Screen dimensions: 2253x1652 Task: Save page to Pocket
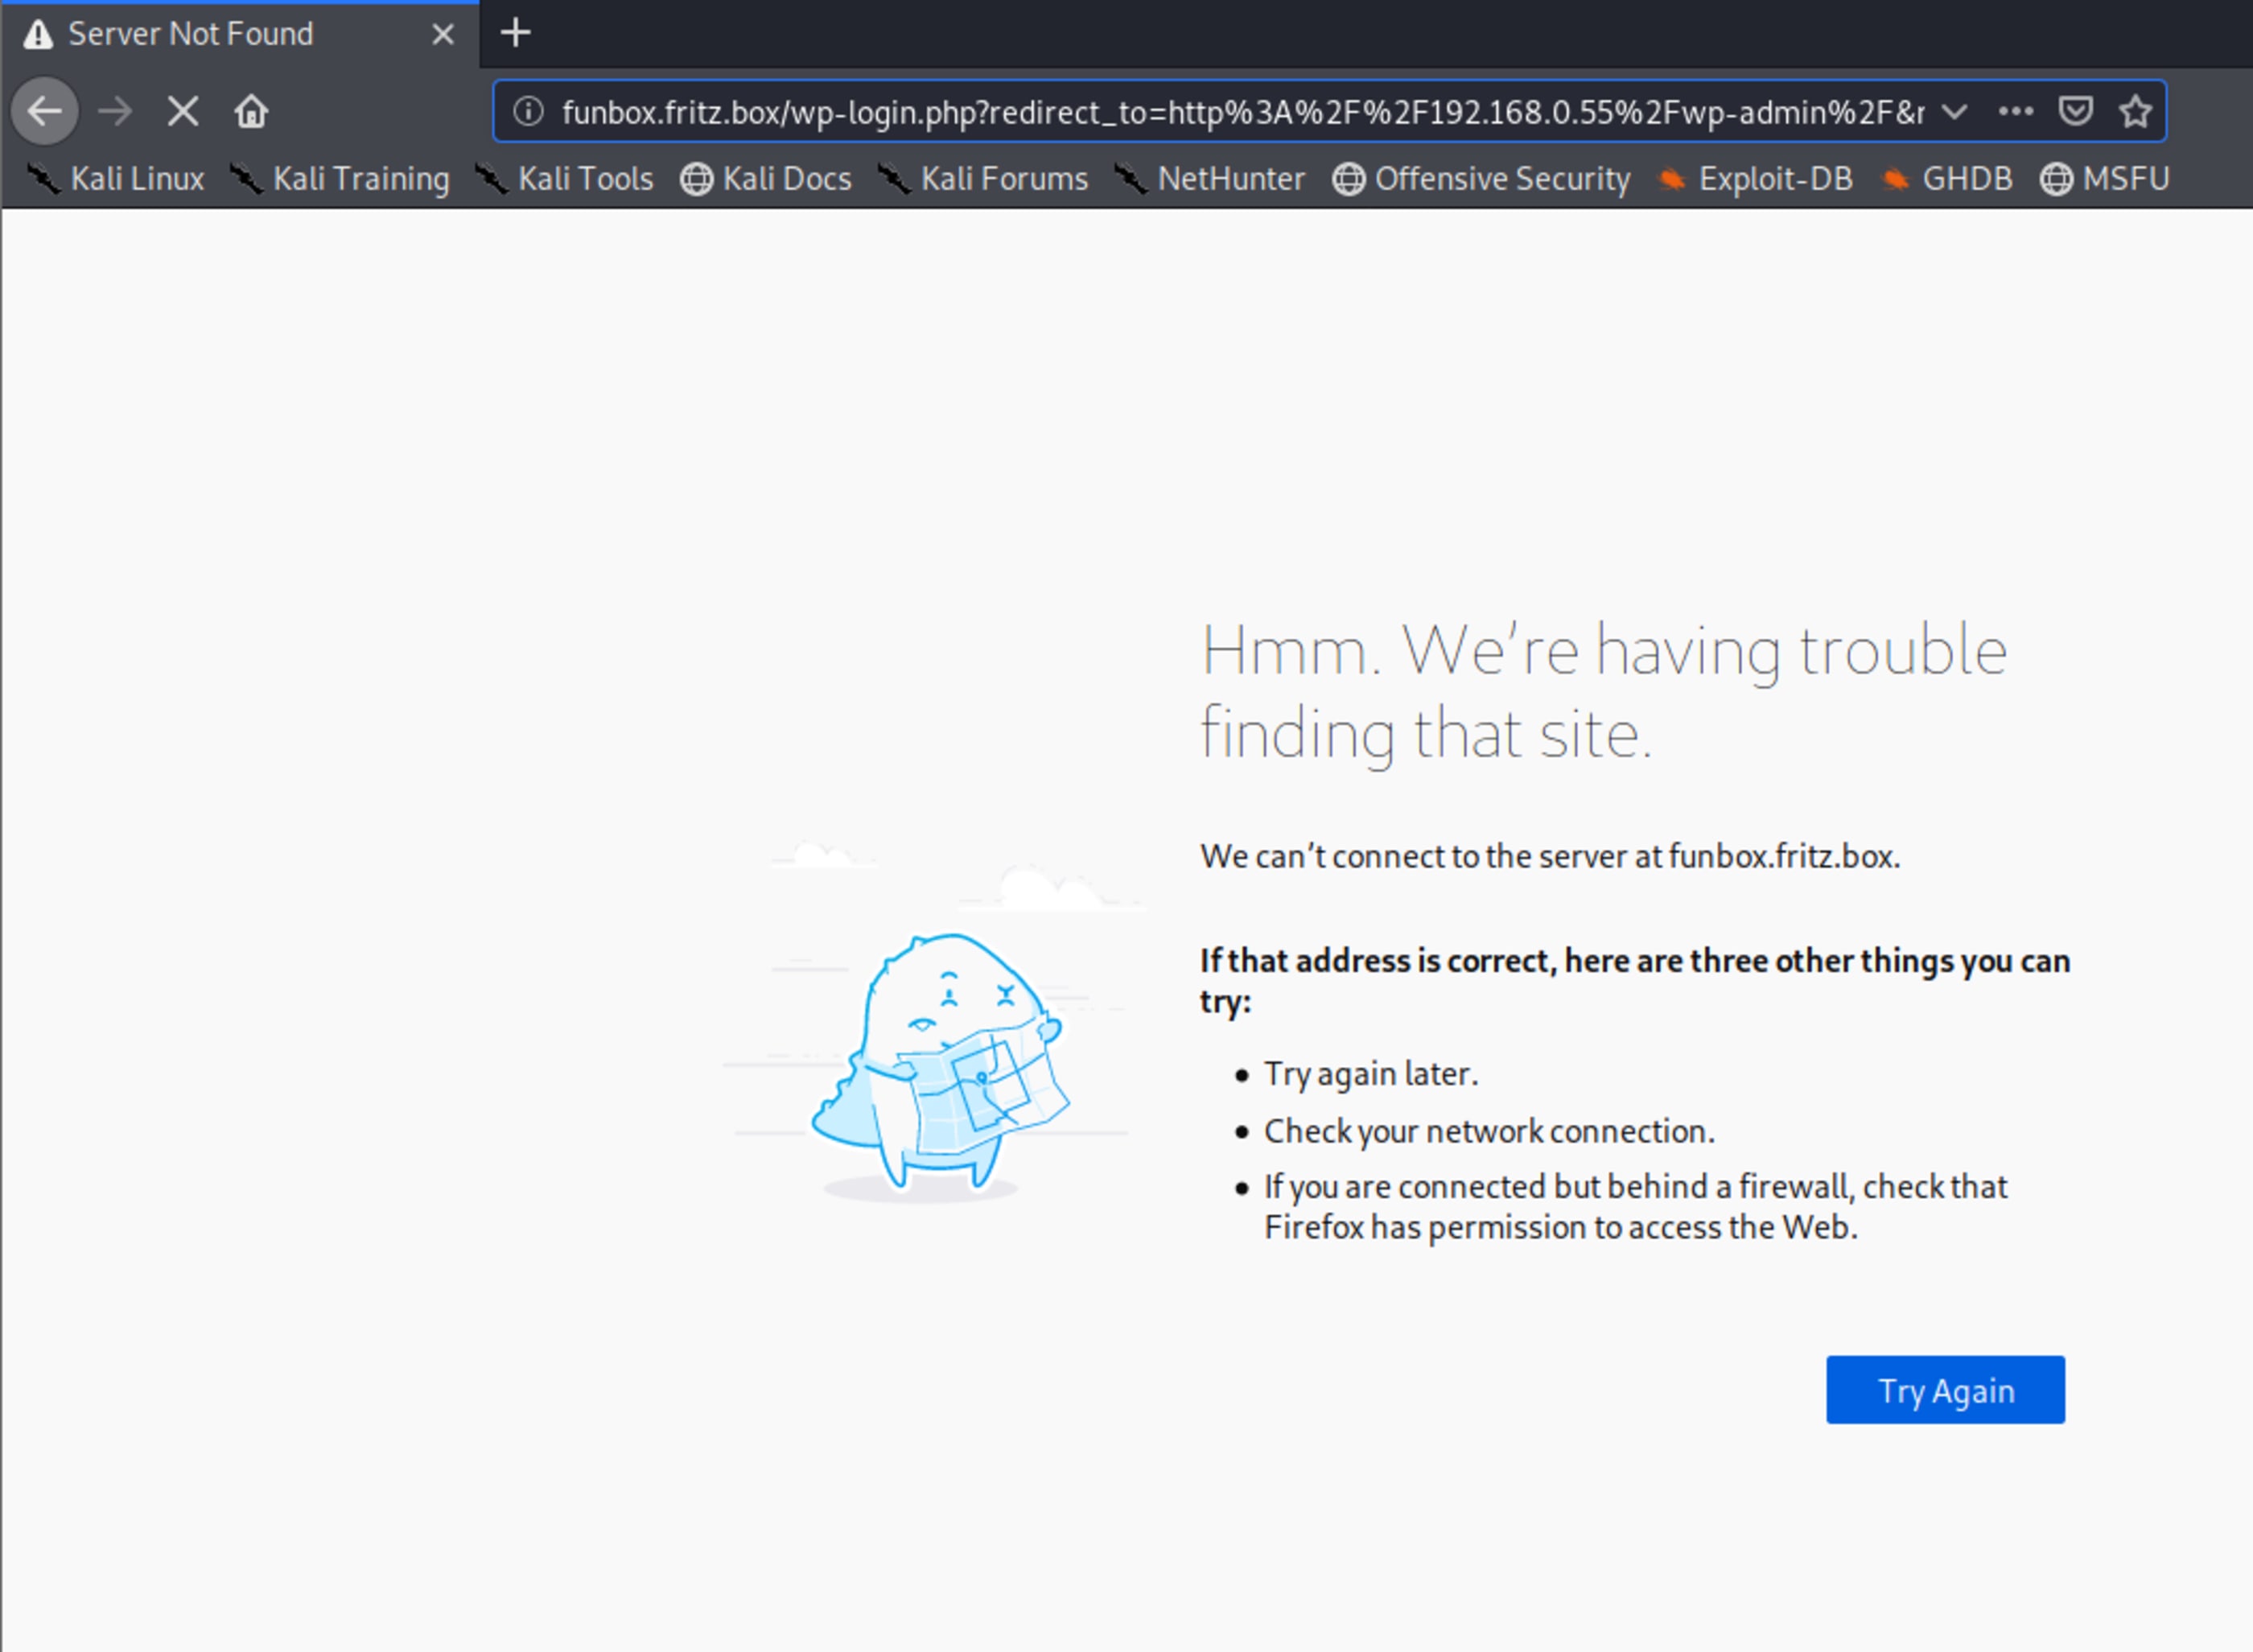[x=2075, y=111]
